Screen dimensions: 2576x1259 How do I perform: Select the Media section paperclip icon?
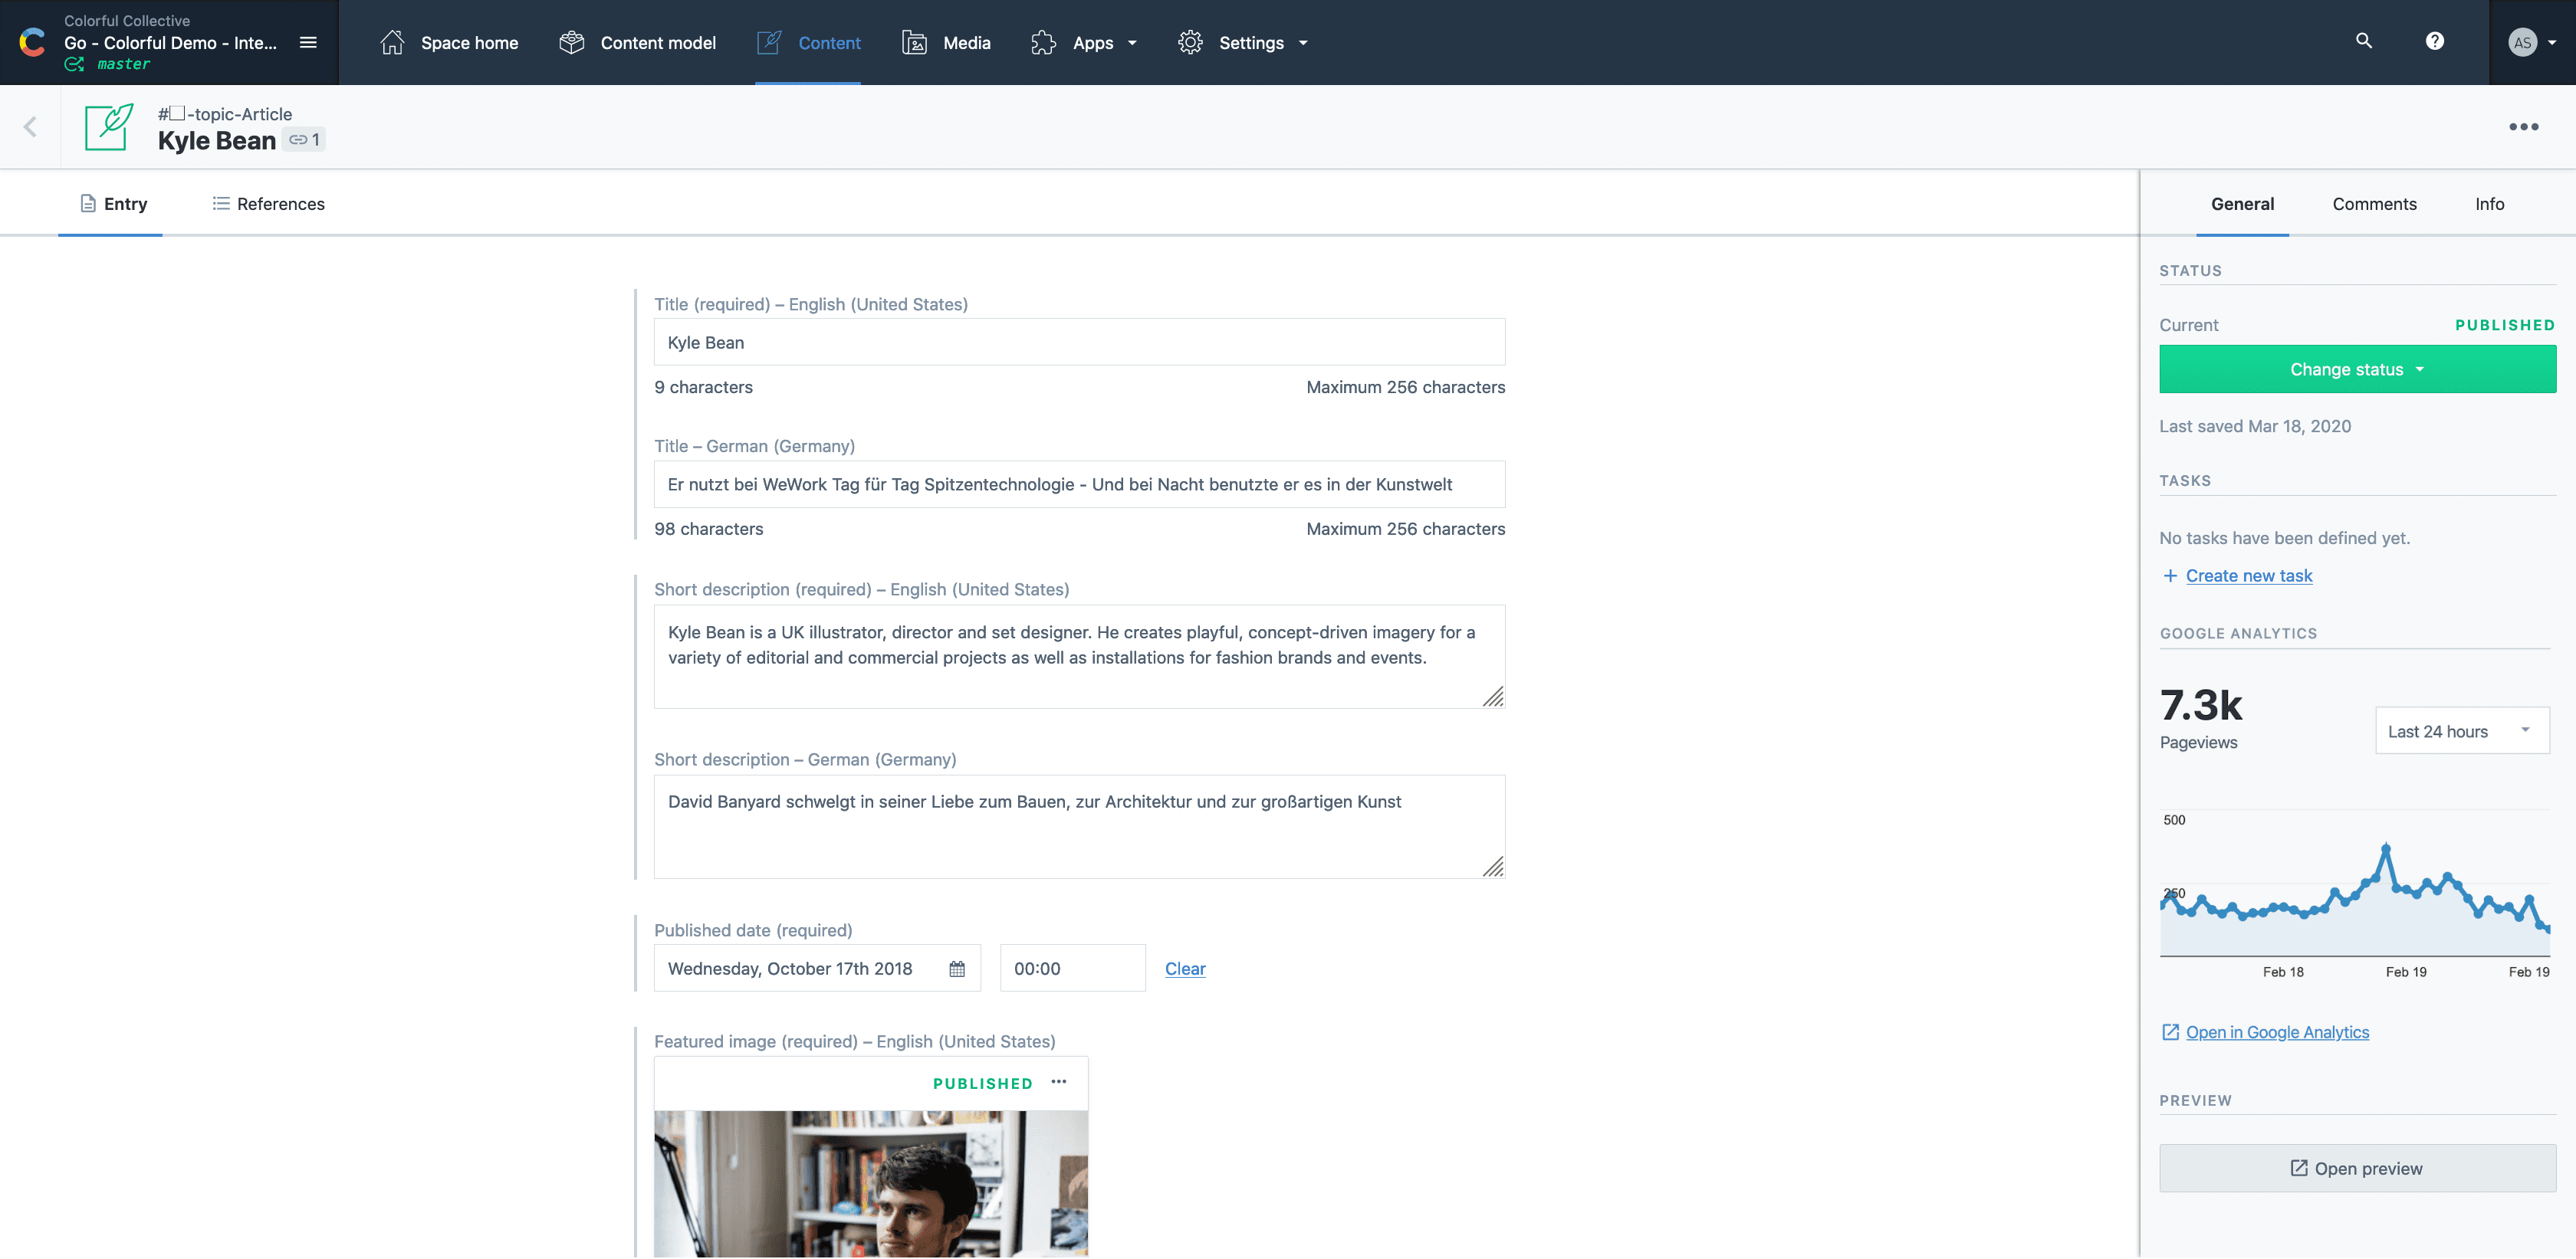tap(914, 42)
